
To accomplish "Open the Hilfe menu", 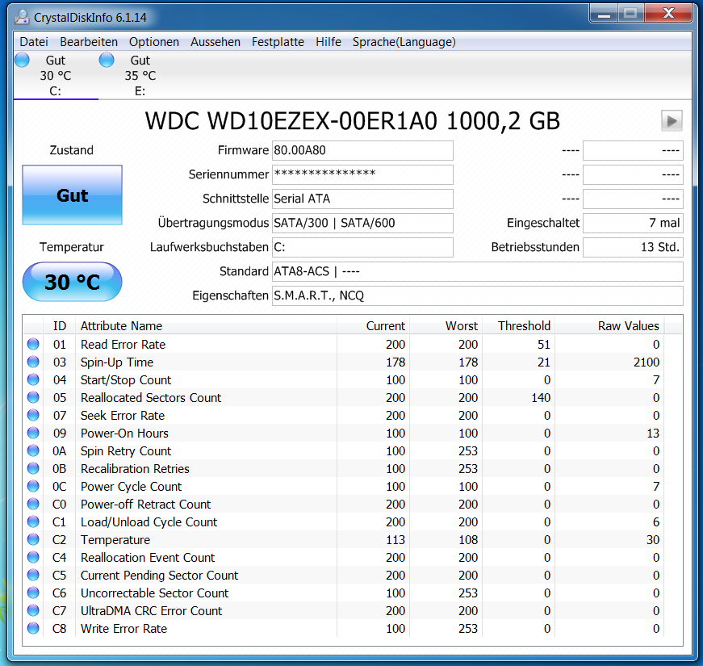I will click(x=328, y=42).
